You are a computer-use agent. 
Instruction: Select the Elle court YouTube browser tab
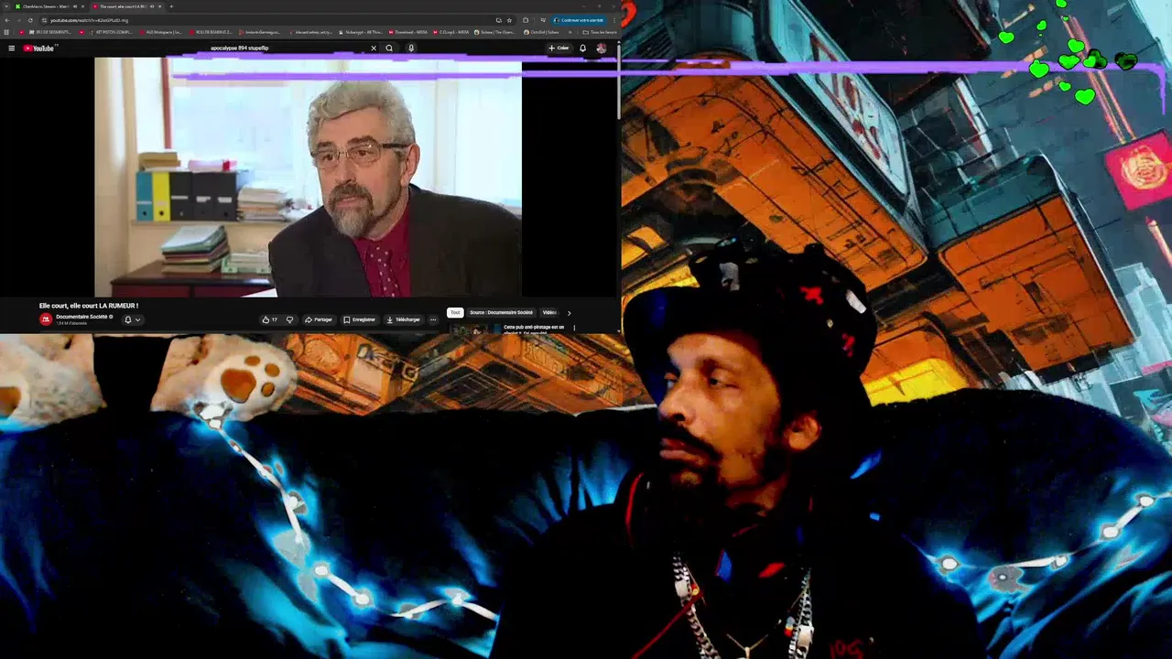(x=128, y=6)
